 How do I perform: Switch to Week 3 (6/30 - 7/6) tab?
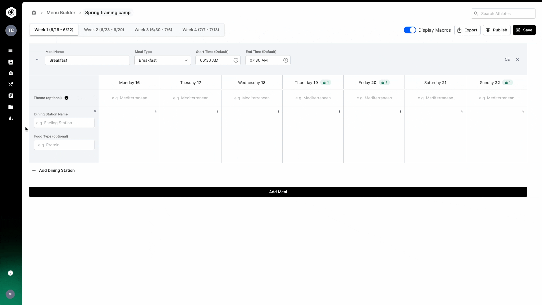(x=153, y=30)
